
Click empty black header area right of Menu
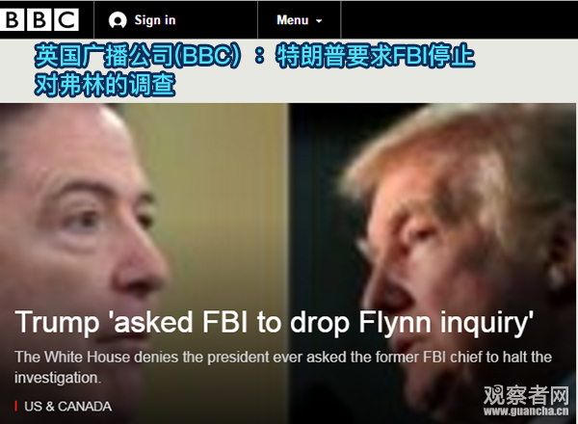tap(460, 20)
